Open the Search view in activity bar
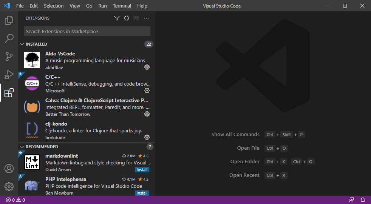 [9, 38]
